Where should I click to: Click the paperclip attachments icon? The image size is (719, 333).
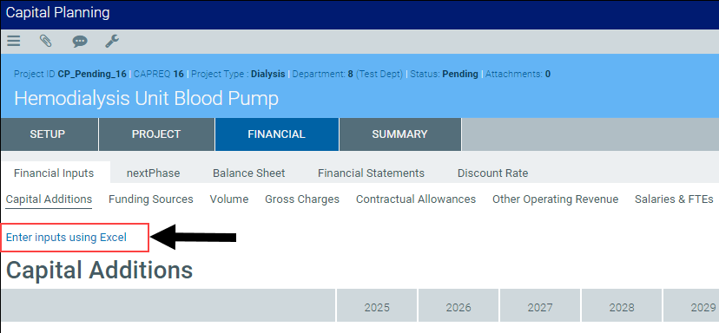pos(45,42)
